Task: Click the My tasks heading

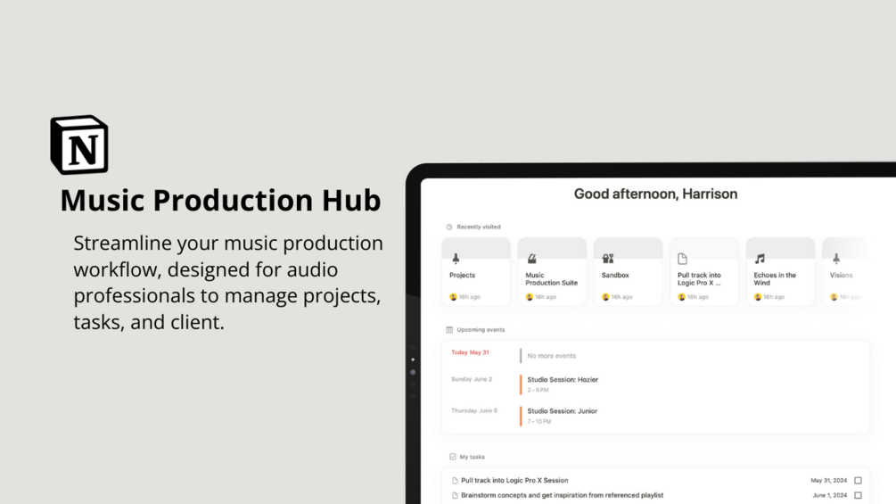Action: point(472,457)
